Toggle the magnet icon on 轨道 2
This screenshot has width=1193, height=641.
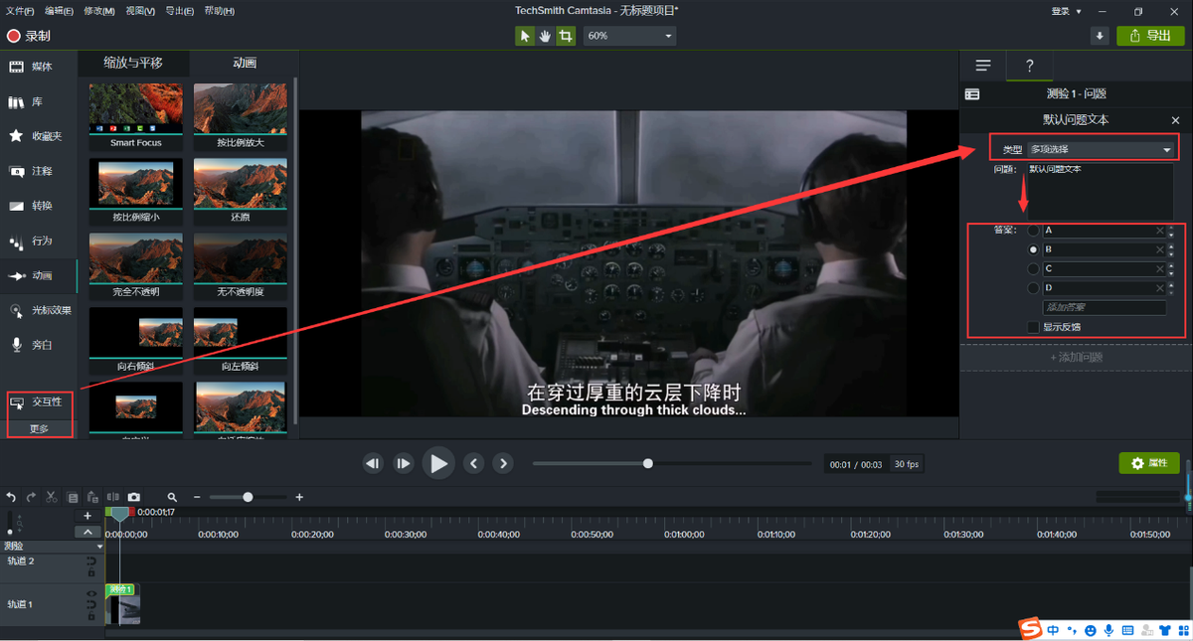91,561
